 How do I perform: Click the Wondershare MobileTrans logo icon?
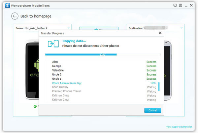pyautogui.click(x=8, y=5)
